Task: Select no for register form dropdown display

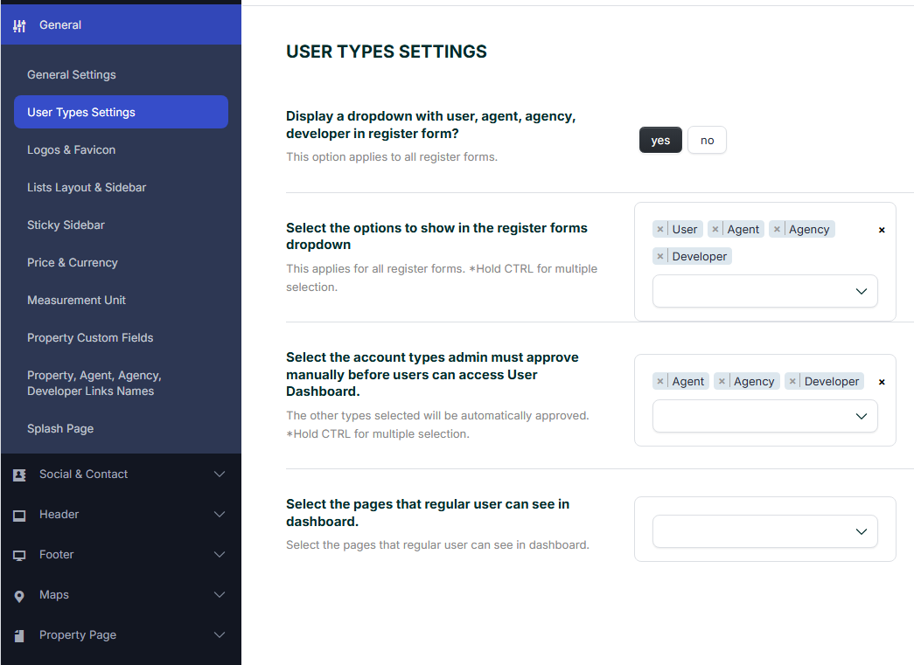Action: click(x=707, y=140)
